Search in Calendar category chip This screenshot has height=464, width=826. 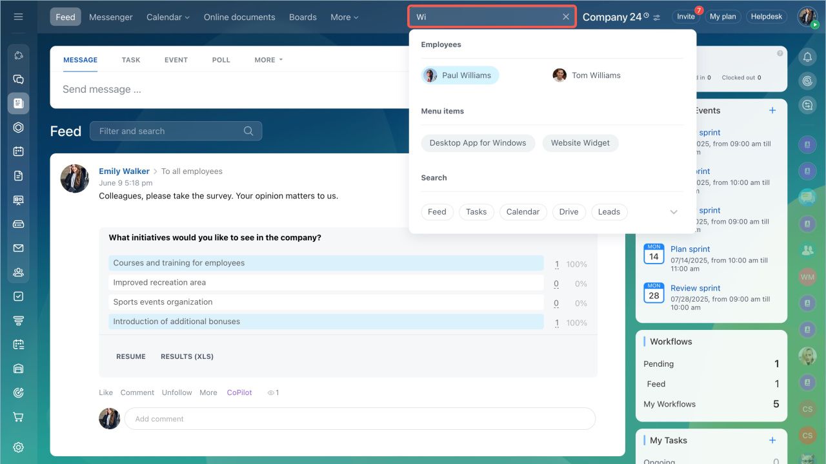pos(523,212)
